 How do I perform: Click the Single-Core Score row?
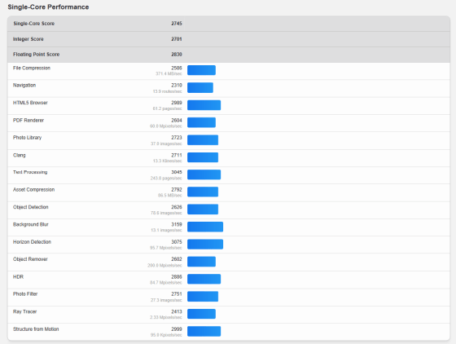click(x=229, y=24)
